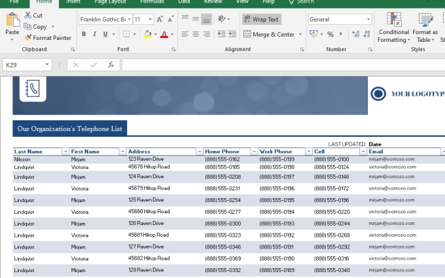
Task: Open First Name column filter dropdown
Action: tap(122, 152)
